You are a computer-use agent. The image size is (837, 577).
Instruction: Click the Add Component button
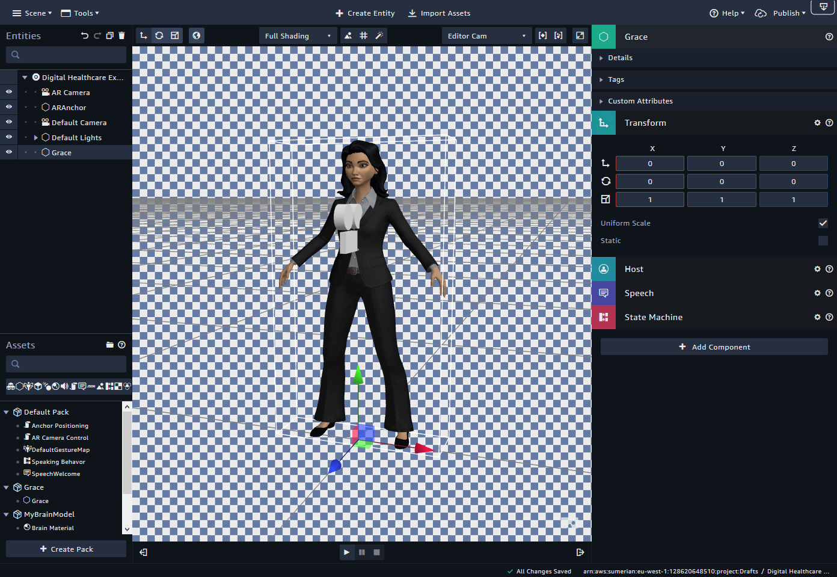click(x=714, y=347)
